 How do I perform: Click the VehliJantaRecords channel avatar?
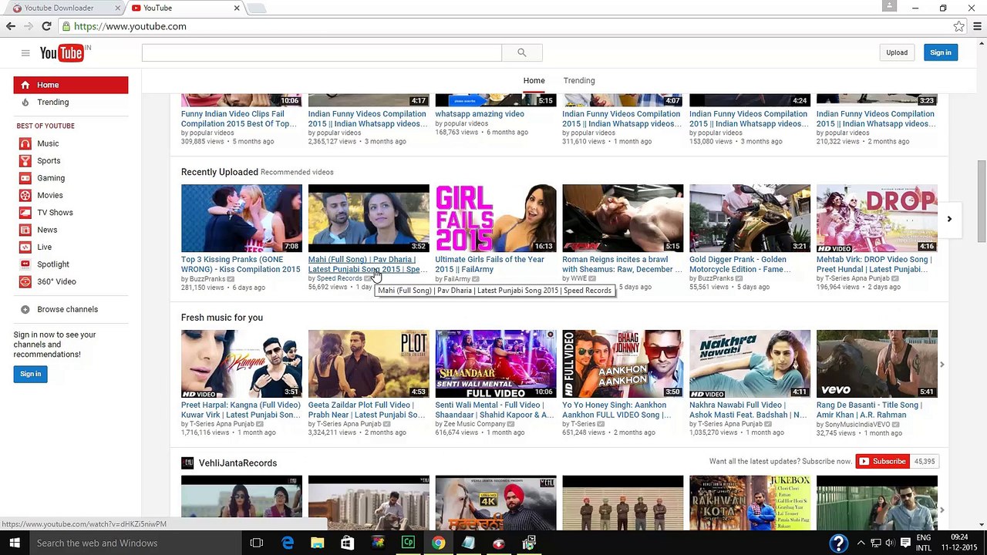click(187, 462)
